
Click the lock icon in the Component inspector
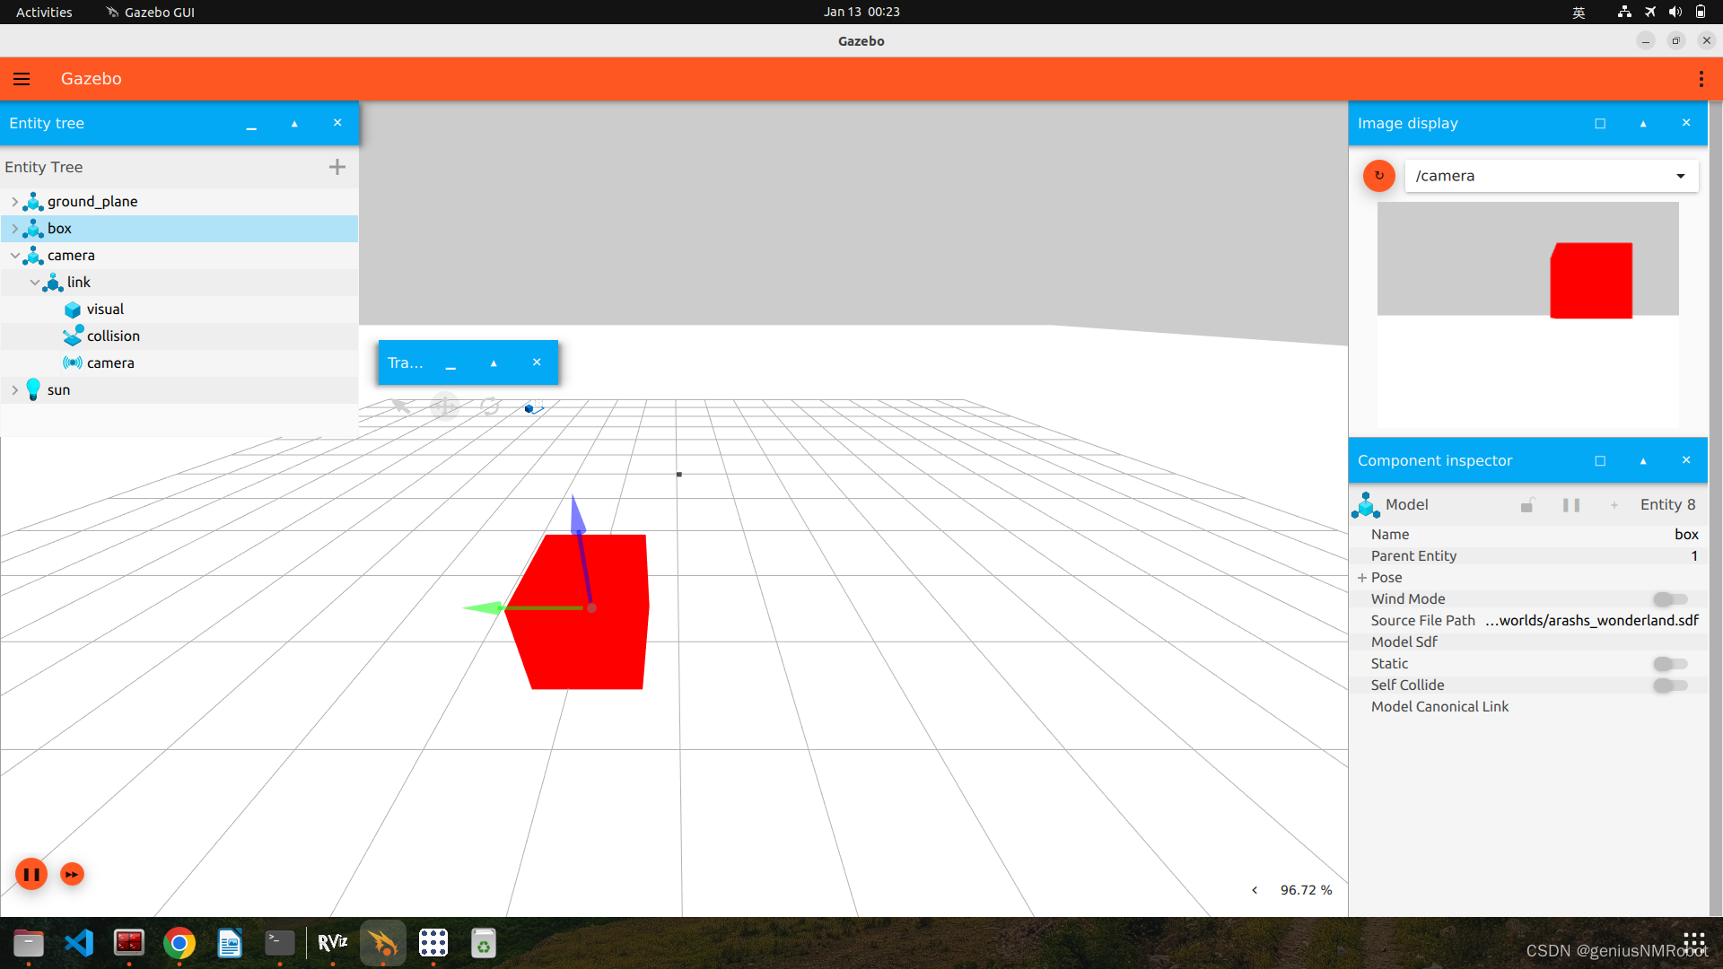coord(1527,505)
